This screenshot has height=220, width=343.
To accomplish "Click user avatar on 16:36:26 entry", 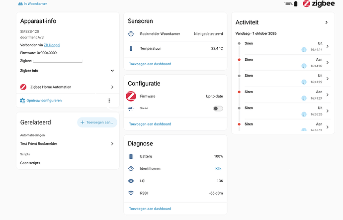I will tap(304, 114).
